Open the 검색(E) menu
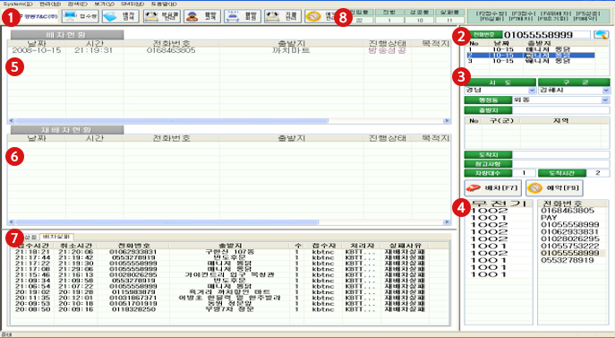 pos(77,4)
